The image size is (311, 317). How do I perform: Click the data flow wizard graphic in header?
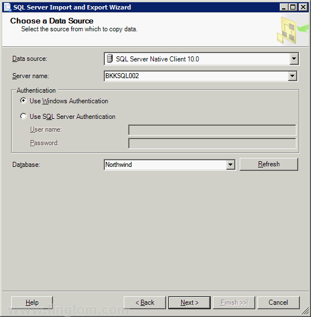(x=292, y=30)
